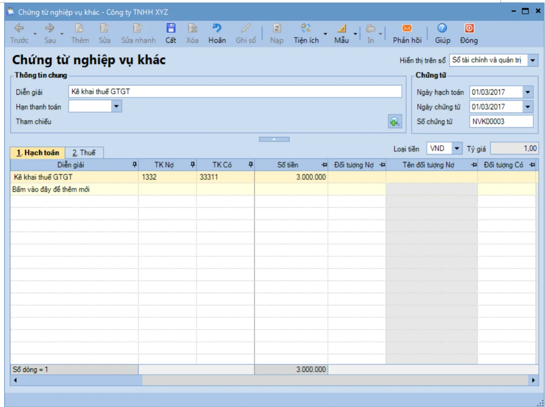Collapse header panel with the arrow bar

(274, 139)
